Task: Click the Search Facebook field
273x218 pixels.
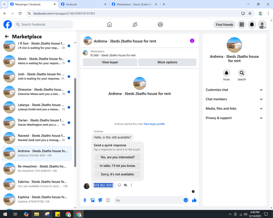Action: click(44, 25)
